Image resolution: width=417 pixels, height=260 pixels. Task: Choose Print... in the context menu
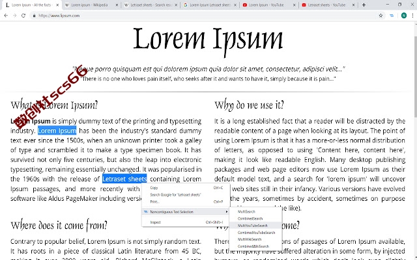pyautogui.click(x=186, y=201)
